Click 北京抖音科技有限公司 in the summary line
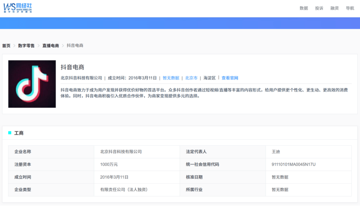 pyautogui.click(x=81, y=78)
